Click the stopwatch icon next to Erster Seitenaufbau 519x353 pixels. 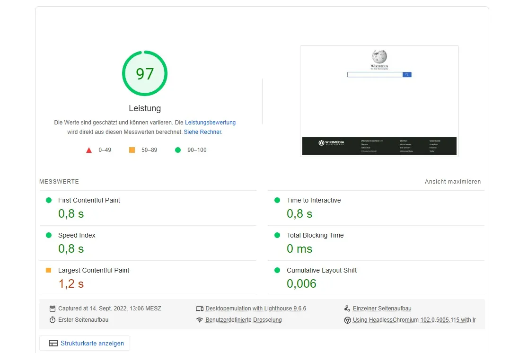[x=53, y=320]
